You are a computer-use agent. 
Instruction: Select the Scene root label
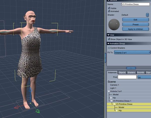(x=112, y=82)
